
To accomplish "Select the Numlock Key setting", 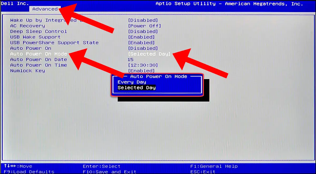I will tap(27, 71).
